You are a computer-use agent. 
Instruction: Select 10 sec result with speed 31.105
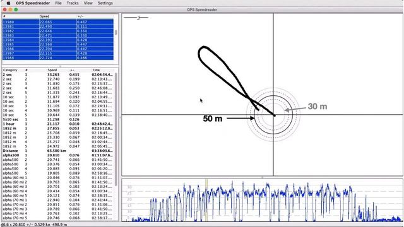point(58,106)
